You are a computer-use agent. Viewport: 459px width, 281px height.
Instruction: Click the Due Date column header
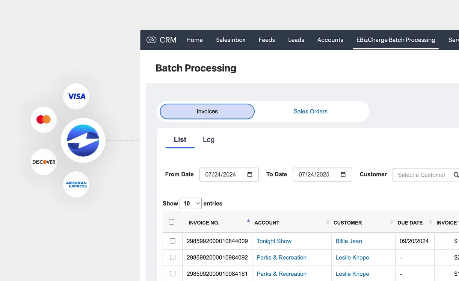coord(410,223)
